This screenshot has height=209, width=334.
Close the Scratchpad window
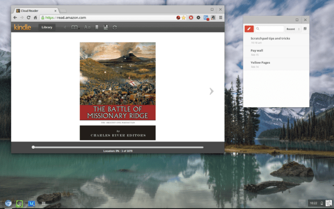pyautogui.click(x=305, y=20)
